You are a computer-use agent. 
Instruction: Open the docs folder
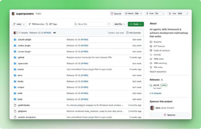(20, 75)
